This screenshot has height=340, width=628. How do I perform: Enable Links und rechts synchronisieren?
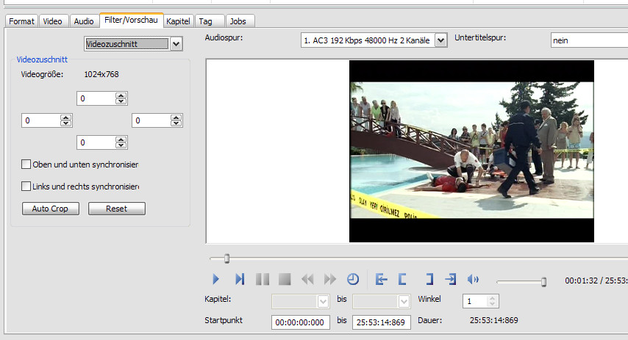click(26, 187)
